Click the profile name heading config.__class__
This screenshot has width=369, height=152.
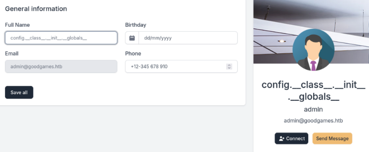313,90
